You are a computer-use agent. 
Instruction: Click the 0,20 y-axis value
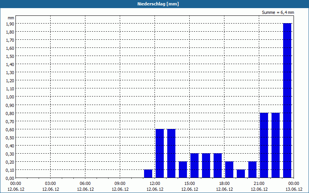pos(10,162)
